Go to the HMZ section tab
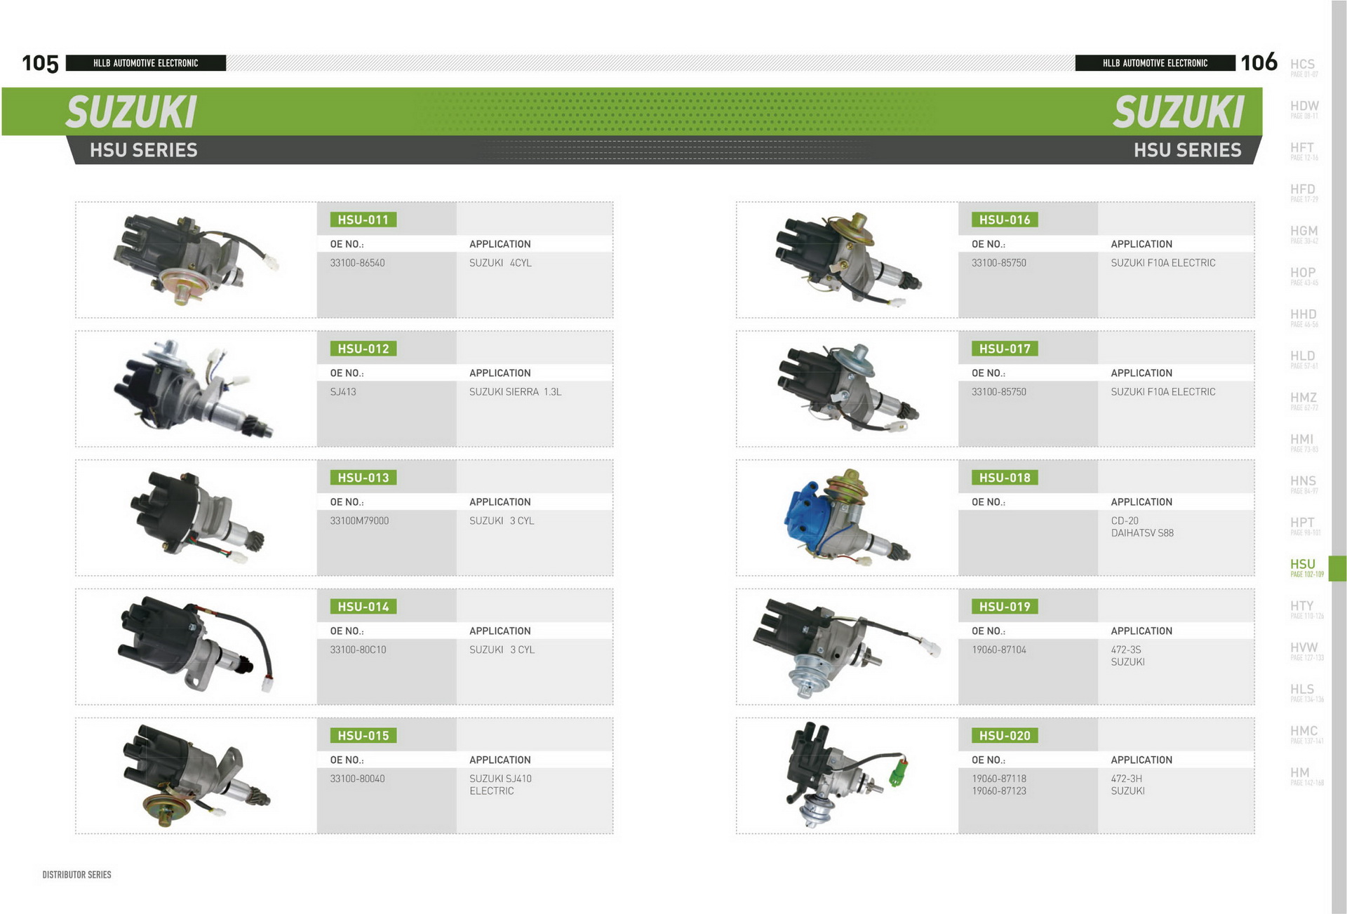This screenshot has width=1347, height=914. click(1304, 399)
